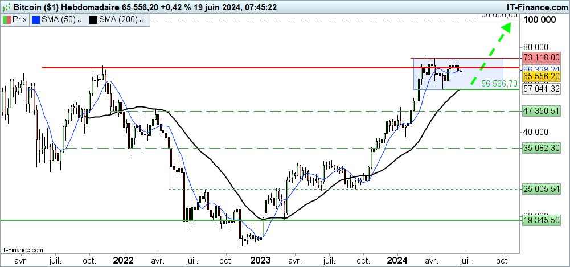Click the IT-Finance.com watermark at bottom left
Screen dimensions: 570x267
click(x=23, y=249)
